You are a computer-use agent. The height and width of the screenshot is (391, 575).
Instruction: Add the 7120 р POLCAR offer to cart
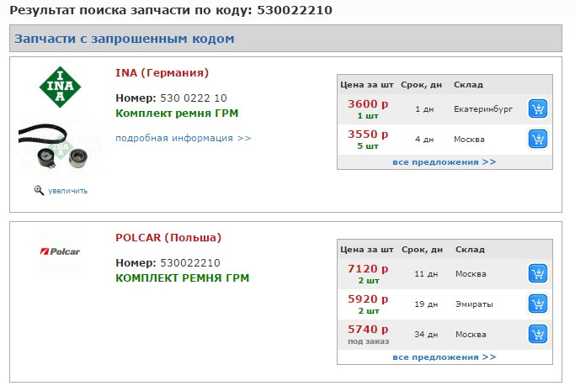coord(538,274)
